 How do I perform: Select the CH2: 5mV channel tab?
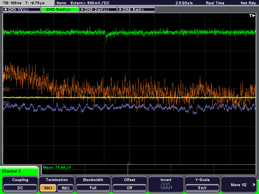click(60, 10)
